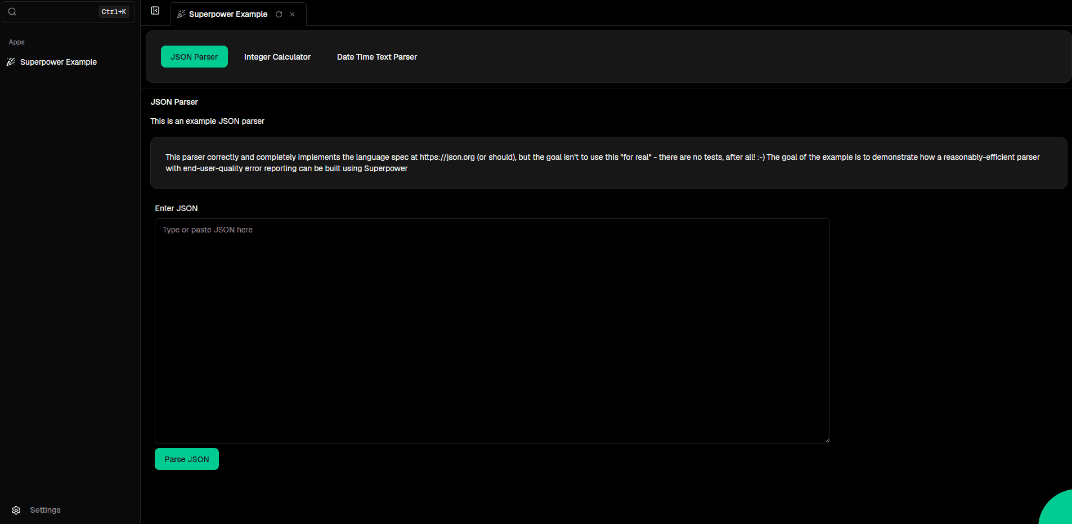Viewport: 1072px width, 524px height.
Task: Click the JSON text area resize handle
Action: pyautogui.click(x=827, y=440)
